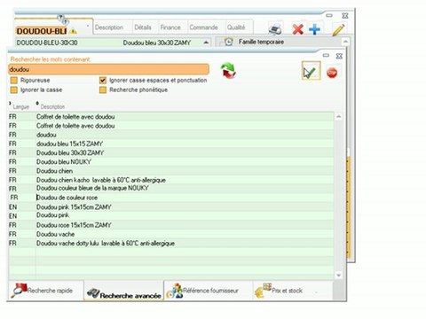Screen dimensions: 426x319
Task: Click the green refresh search arrows icon
Action: click(x=228, y=71)
